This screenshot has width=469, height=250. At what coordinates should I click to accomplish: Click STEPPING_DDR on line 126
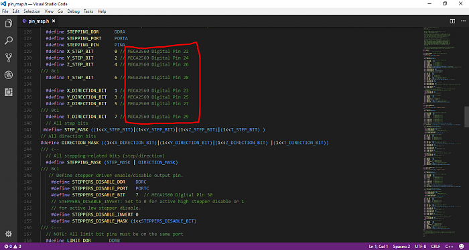(82, 32)
